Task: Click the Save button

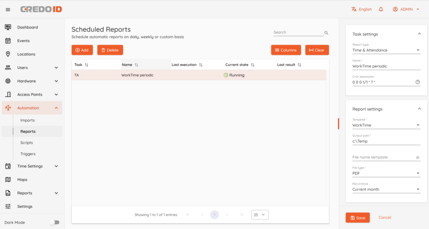Action: 357,218
